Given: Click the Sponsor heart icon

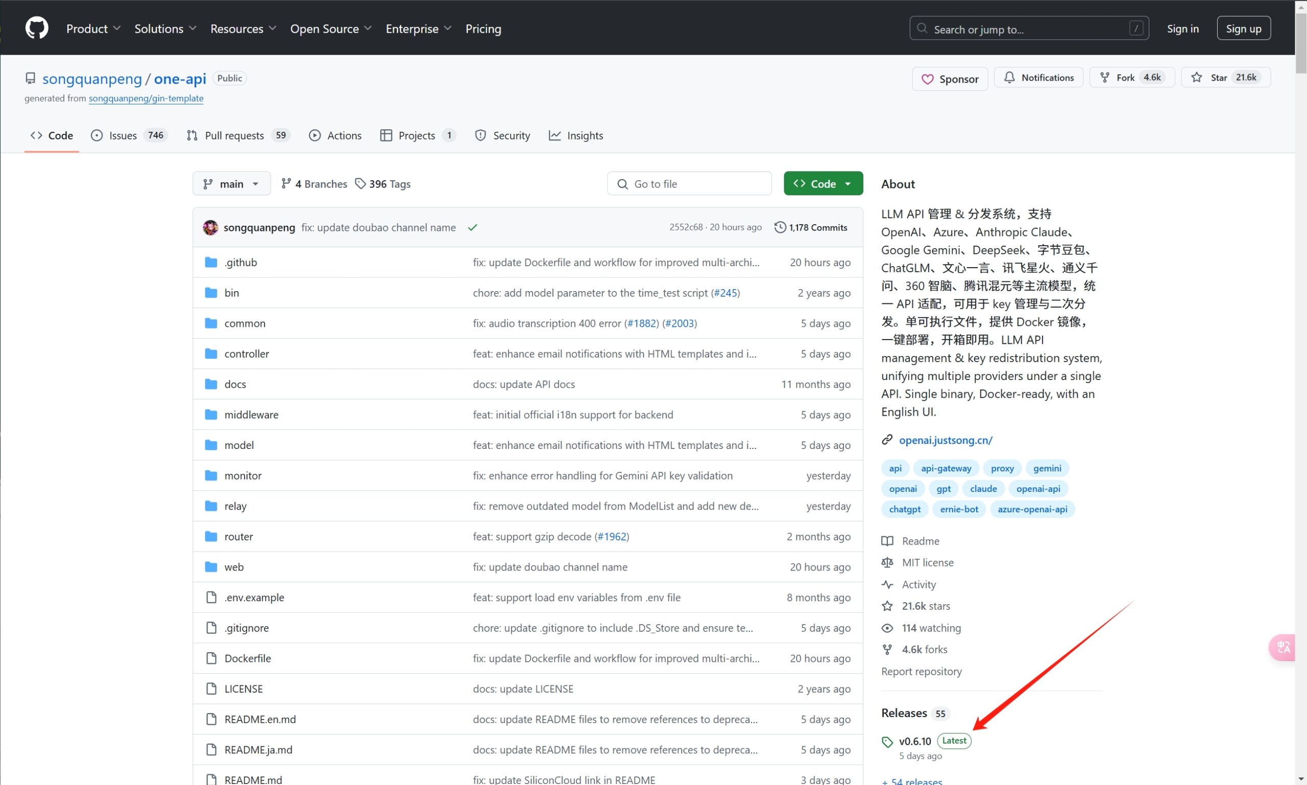Looking at the screenshot, I should (x=931, y=79).
